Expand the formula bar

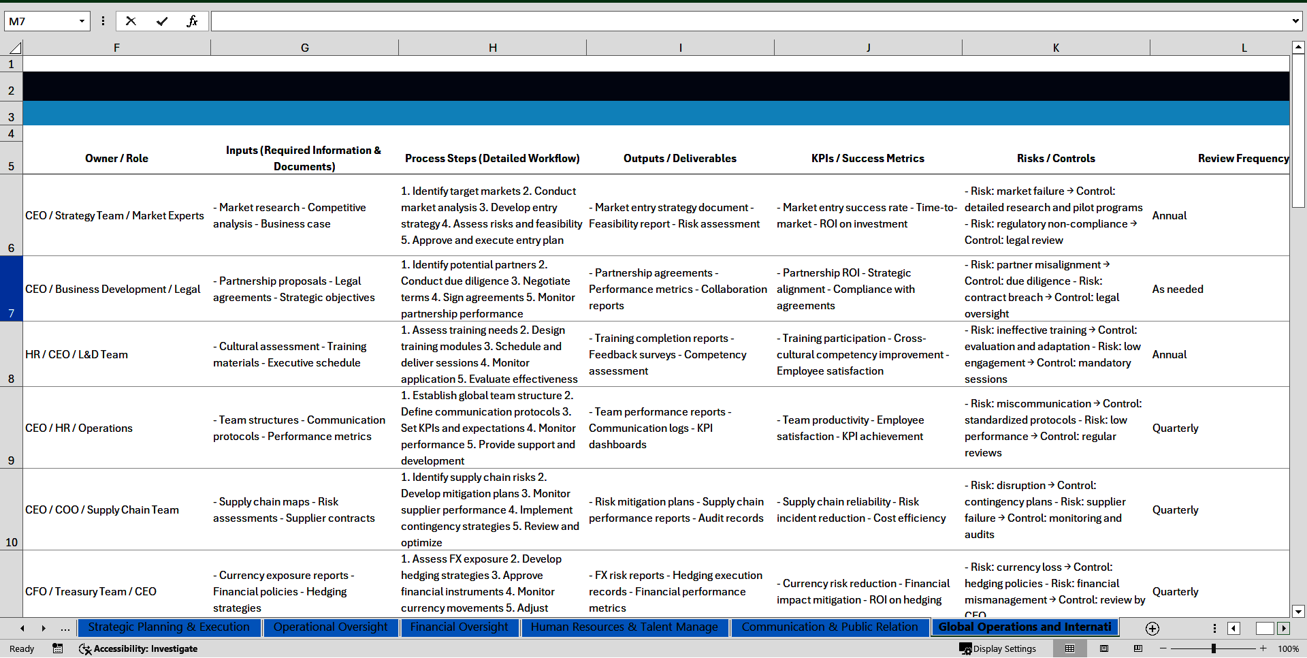[1295, 21]
